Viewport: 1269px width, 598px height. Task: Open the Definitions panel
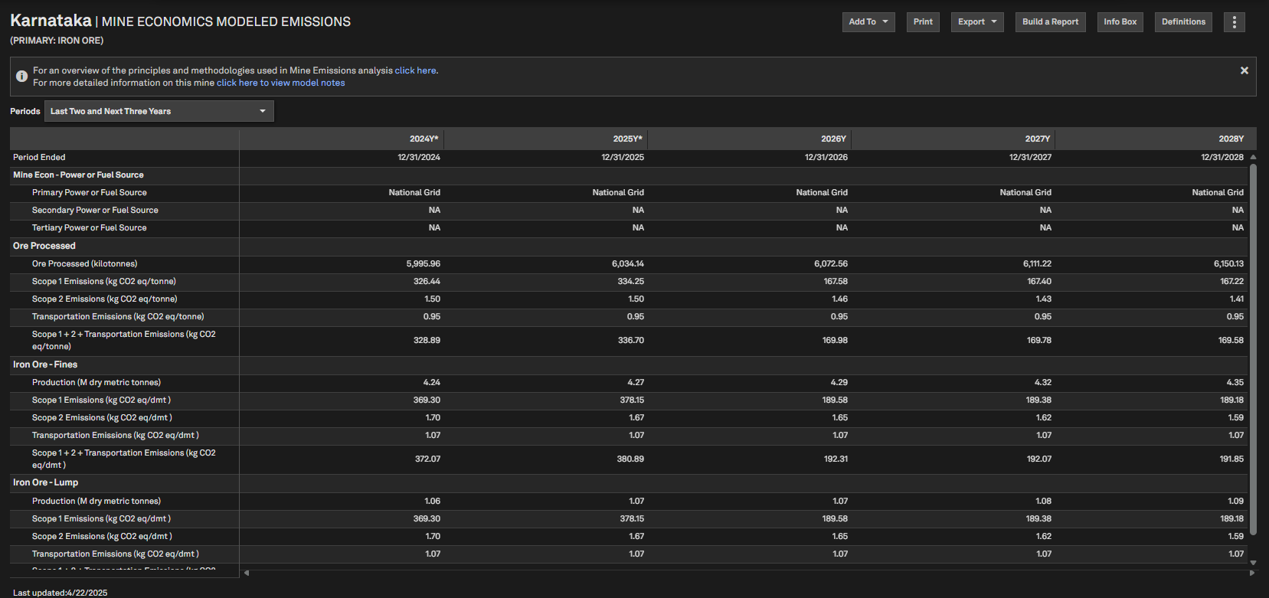(1183, 22)
